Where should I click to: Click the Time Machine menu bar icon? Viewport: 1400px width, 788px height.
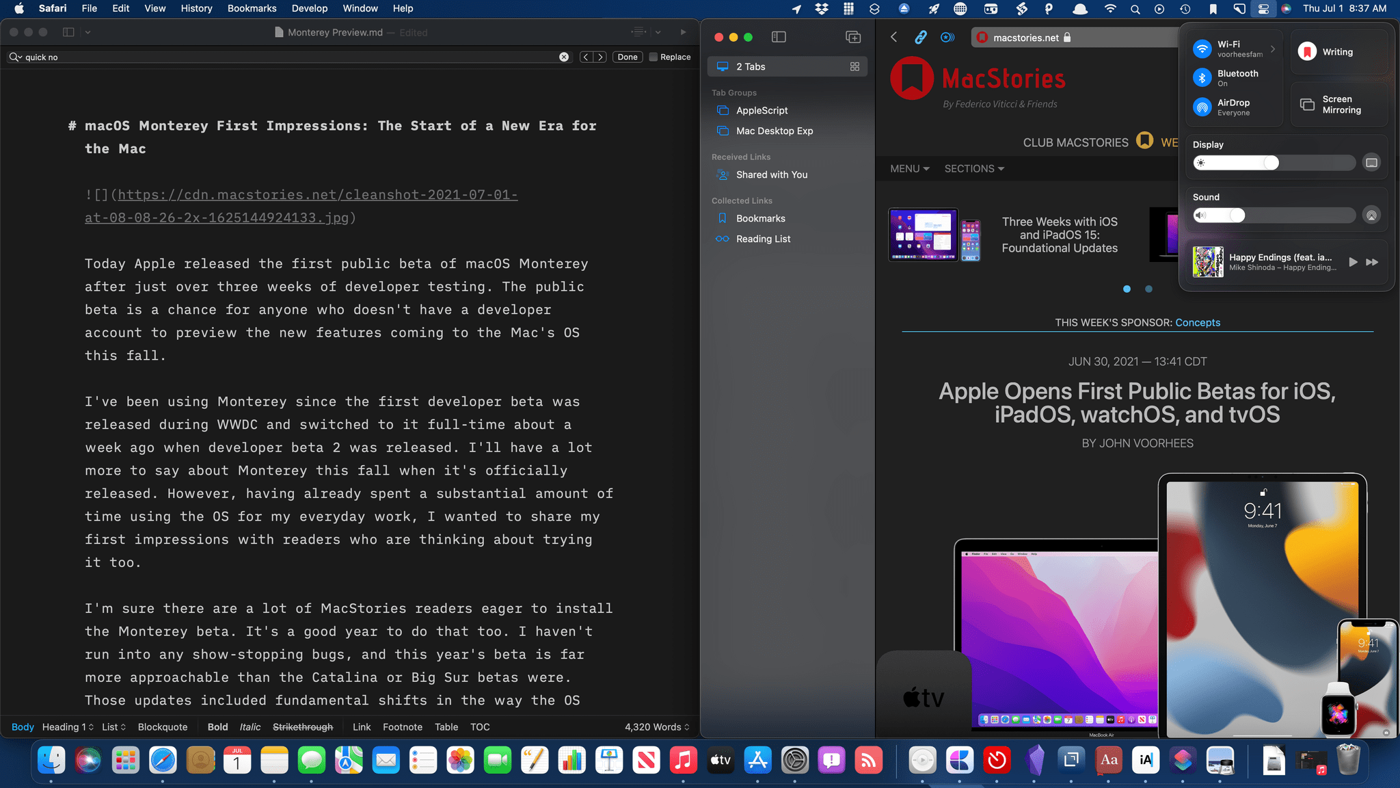point(1185,9)
